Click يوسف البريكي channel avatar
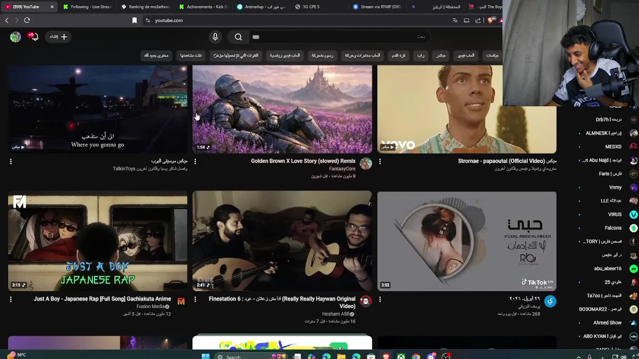 pos(550,301)
